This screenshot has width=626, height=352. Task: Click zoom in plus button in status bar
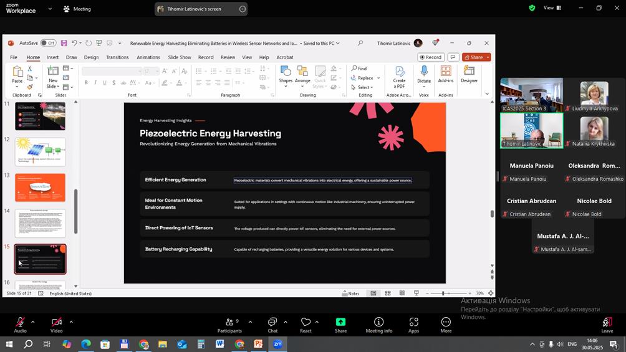(x=469, y=293)
